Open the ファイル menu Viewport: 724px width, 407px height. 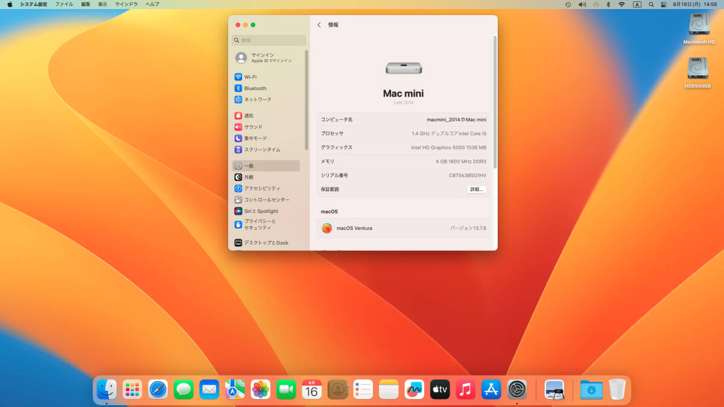point(64,4)
